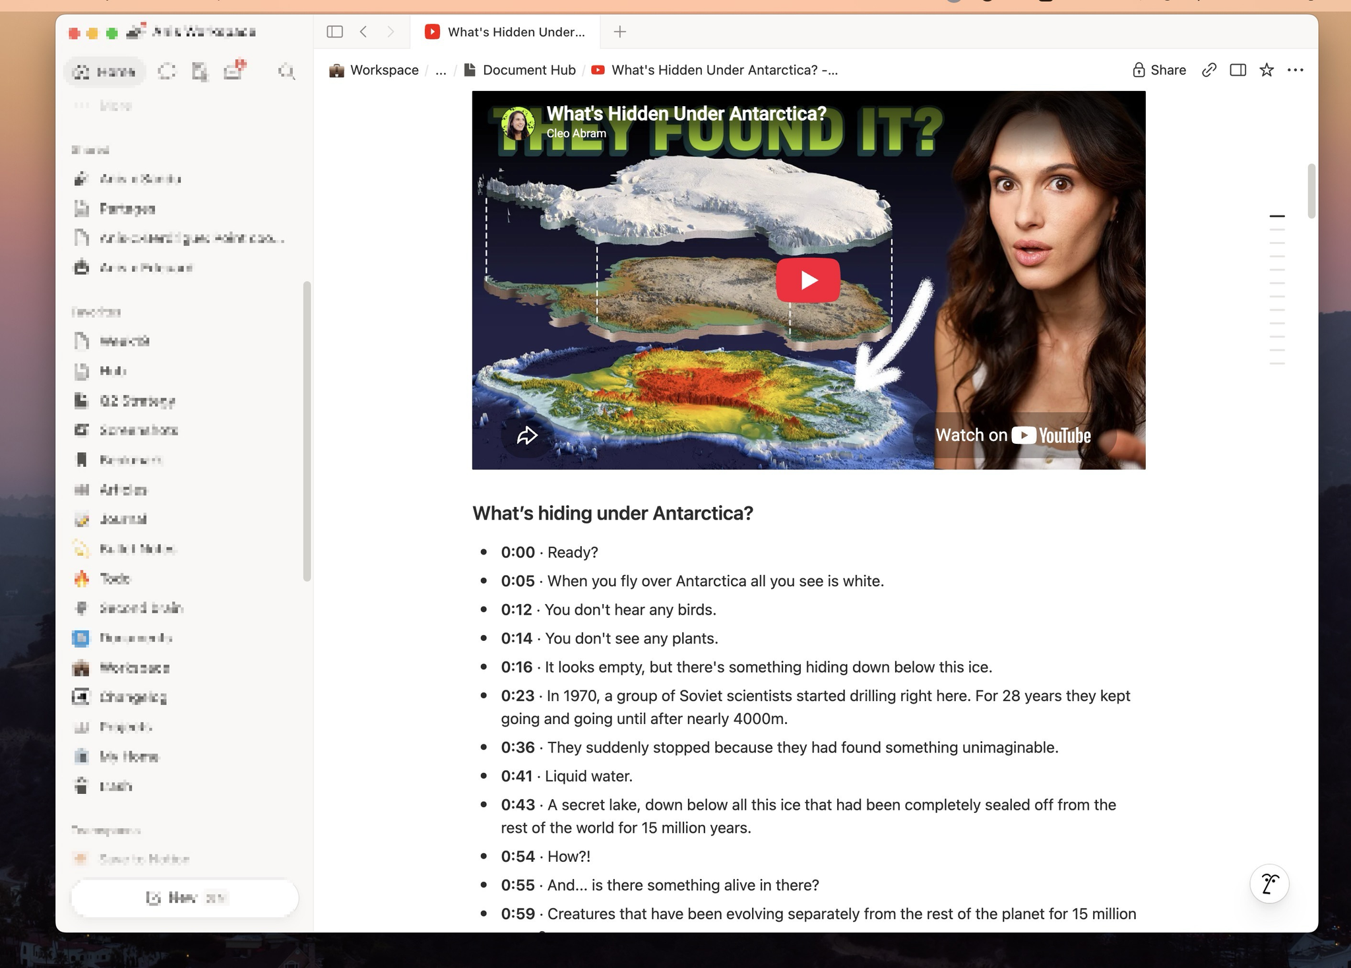
Task: Open the side panel layout icon
Action: (1238, 70)
